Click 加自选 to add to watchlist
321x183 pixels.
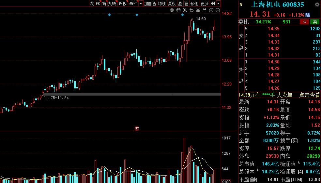point(150,4)
